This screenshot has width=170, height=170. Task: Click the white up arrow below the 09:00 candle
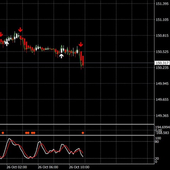61,56
